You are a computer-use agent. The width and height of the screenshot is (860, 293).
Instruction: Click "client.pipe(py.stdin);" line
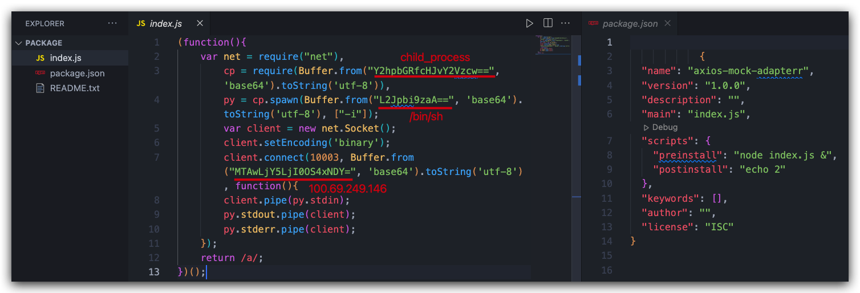286,200
